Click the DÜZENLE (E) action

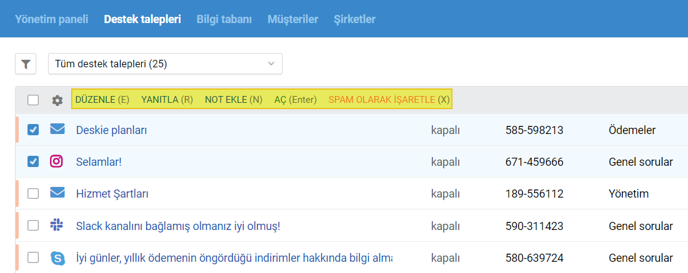point(102,100)
